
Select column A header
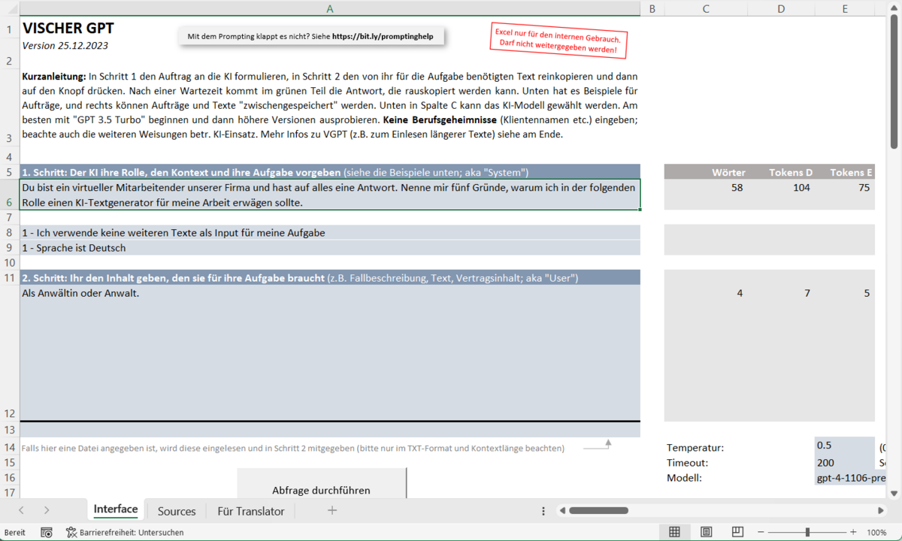(x=330, y=9)
